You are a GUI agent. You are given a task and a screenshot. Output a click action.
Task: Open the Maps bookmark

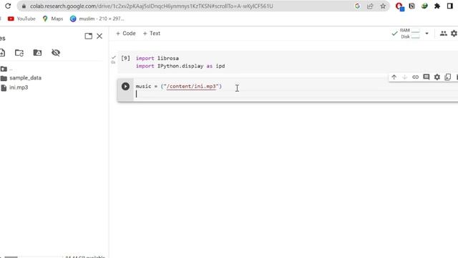tap(53, 19)
